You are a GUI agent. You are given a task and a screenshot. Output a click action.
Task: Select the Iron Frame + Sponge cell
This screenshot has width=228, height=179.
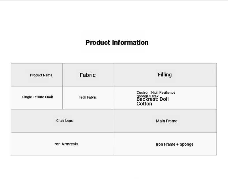165,144
